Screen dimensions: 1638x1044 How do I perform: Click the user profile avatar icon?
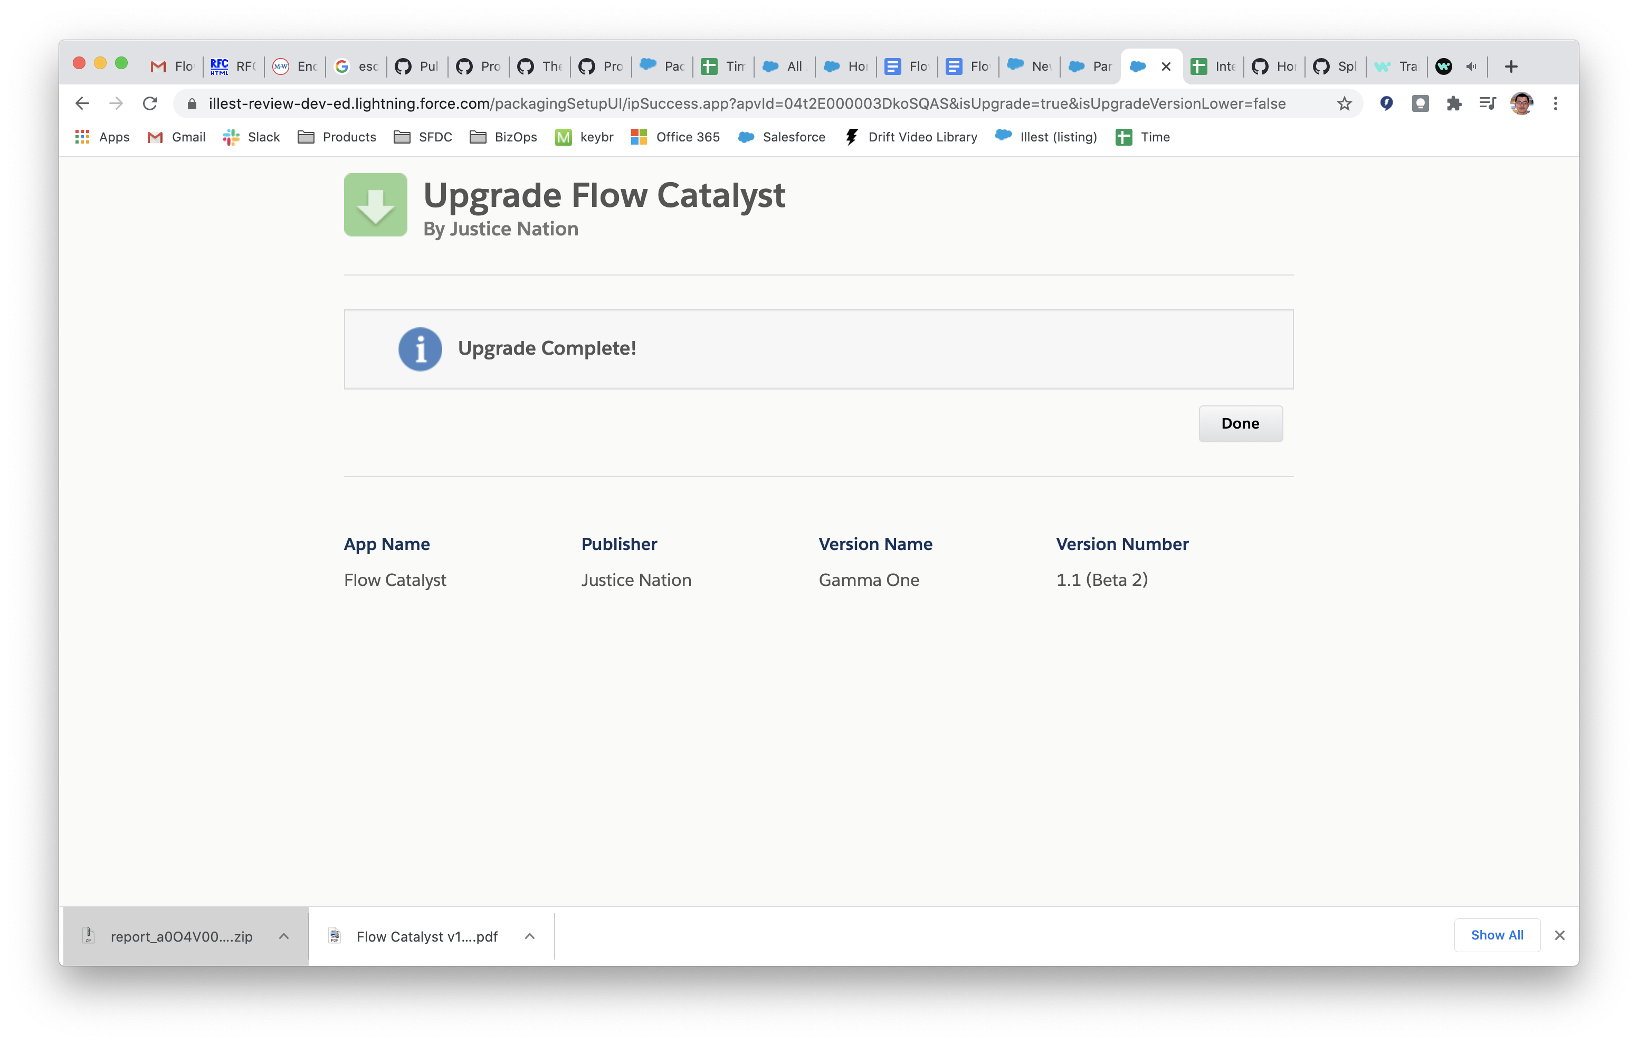[x=1521, y=103]
